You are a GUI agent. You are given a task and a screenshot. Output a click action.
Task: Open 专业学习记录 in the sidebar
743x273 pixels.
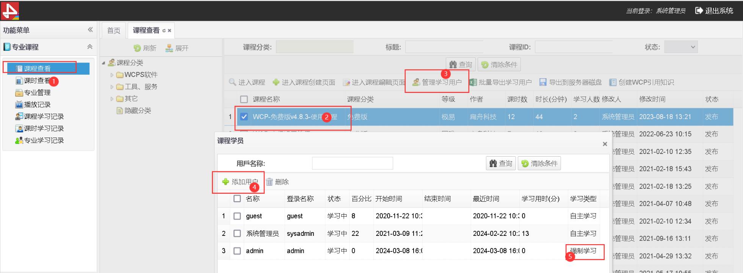point(39,140)
